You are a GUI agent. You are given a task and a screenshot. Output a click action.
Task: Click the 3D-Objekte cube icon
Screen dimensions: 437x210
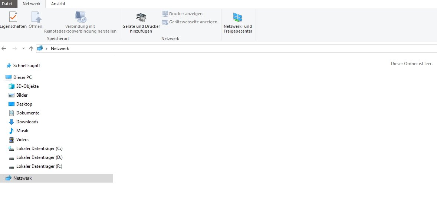[11, 86]
